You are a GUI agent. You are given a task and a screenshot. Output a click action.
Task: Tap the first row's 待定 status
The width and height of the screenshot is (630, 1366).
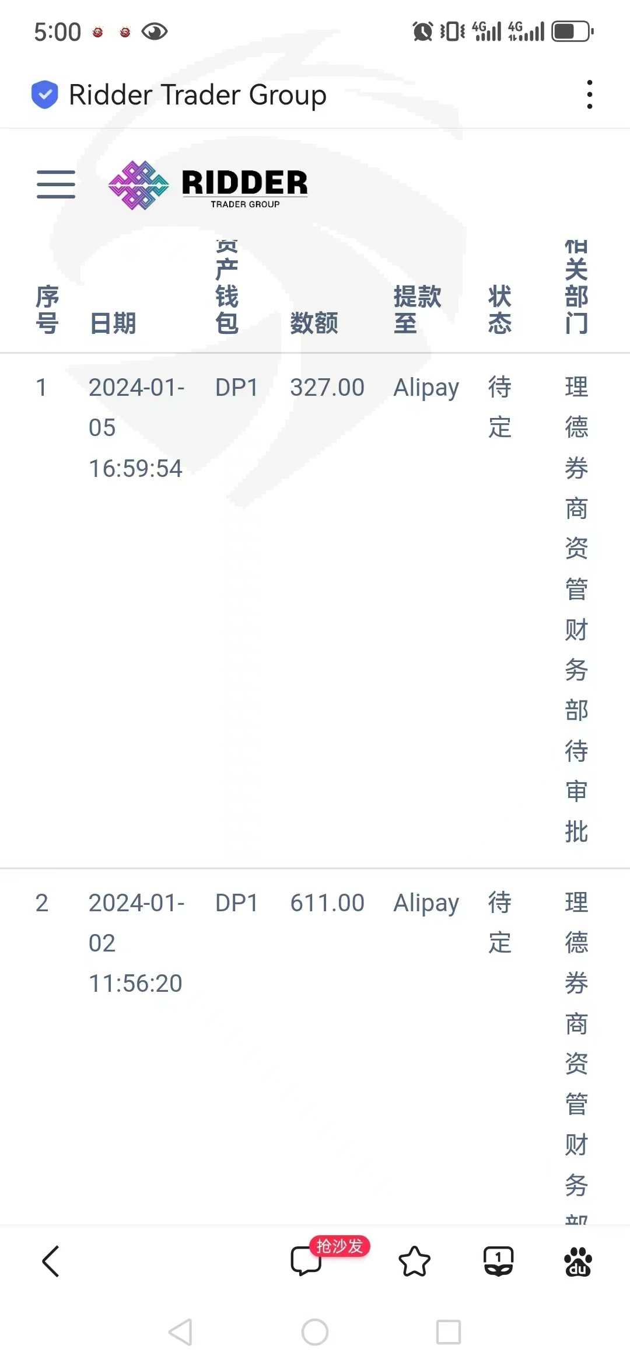pyautogui.click(x=500, y=407)
